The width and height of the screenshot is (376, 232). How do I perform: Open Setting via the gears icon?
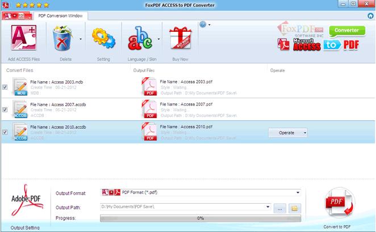tap(103, 38)
